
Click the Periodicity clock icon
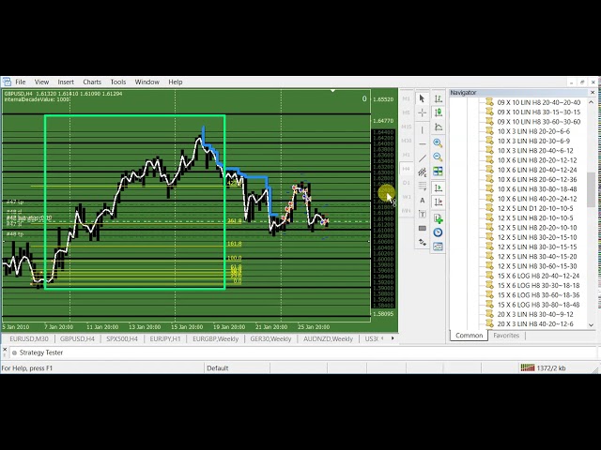point(438,232)
